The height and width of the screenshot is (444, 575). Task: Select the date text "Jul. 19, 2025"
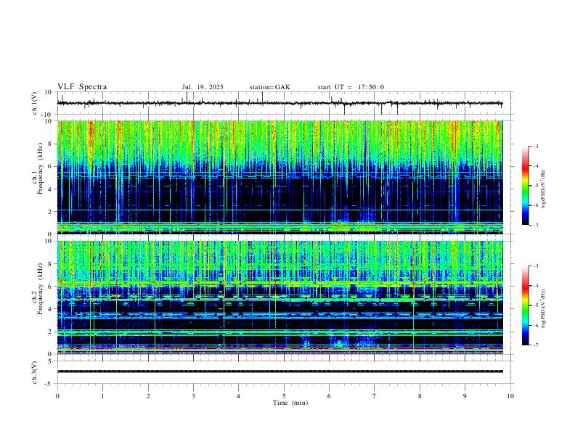click(x=203, y=87)
